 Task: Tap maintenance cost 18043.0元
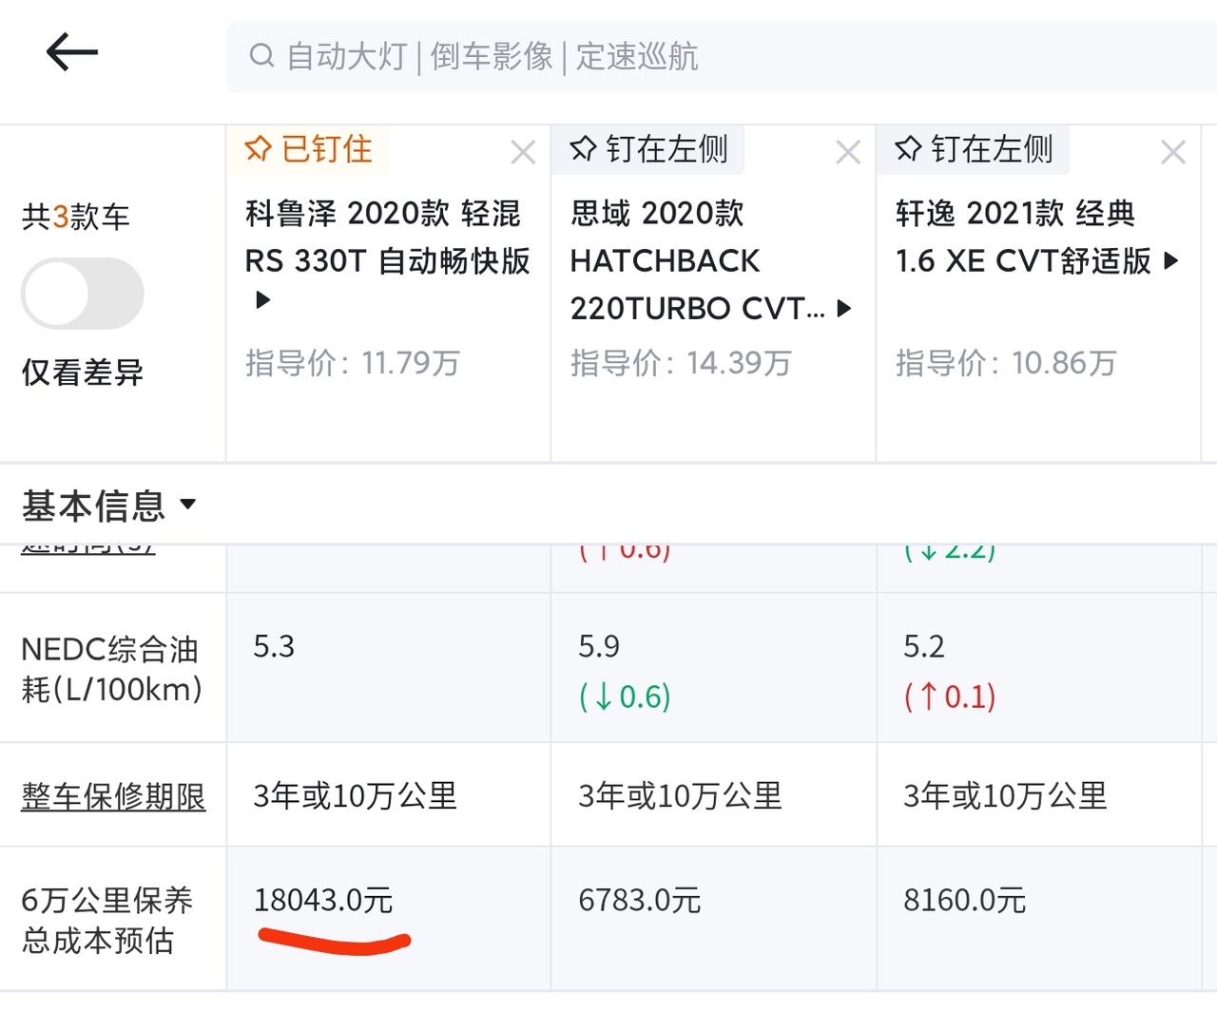pos(323,901)
